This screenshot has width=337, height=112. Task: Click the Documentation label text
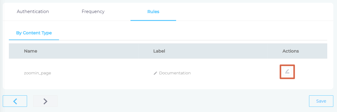pyautogui.click(x=175, y=73)
